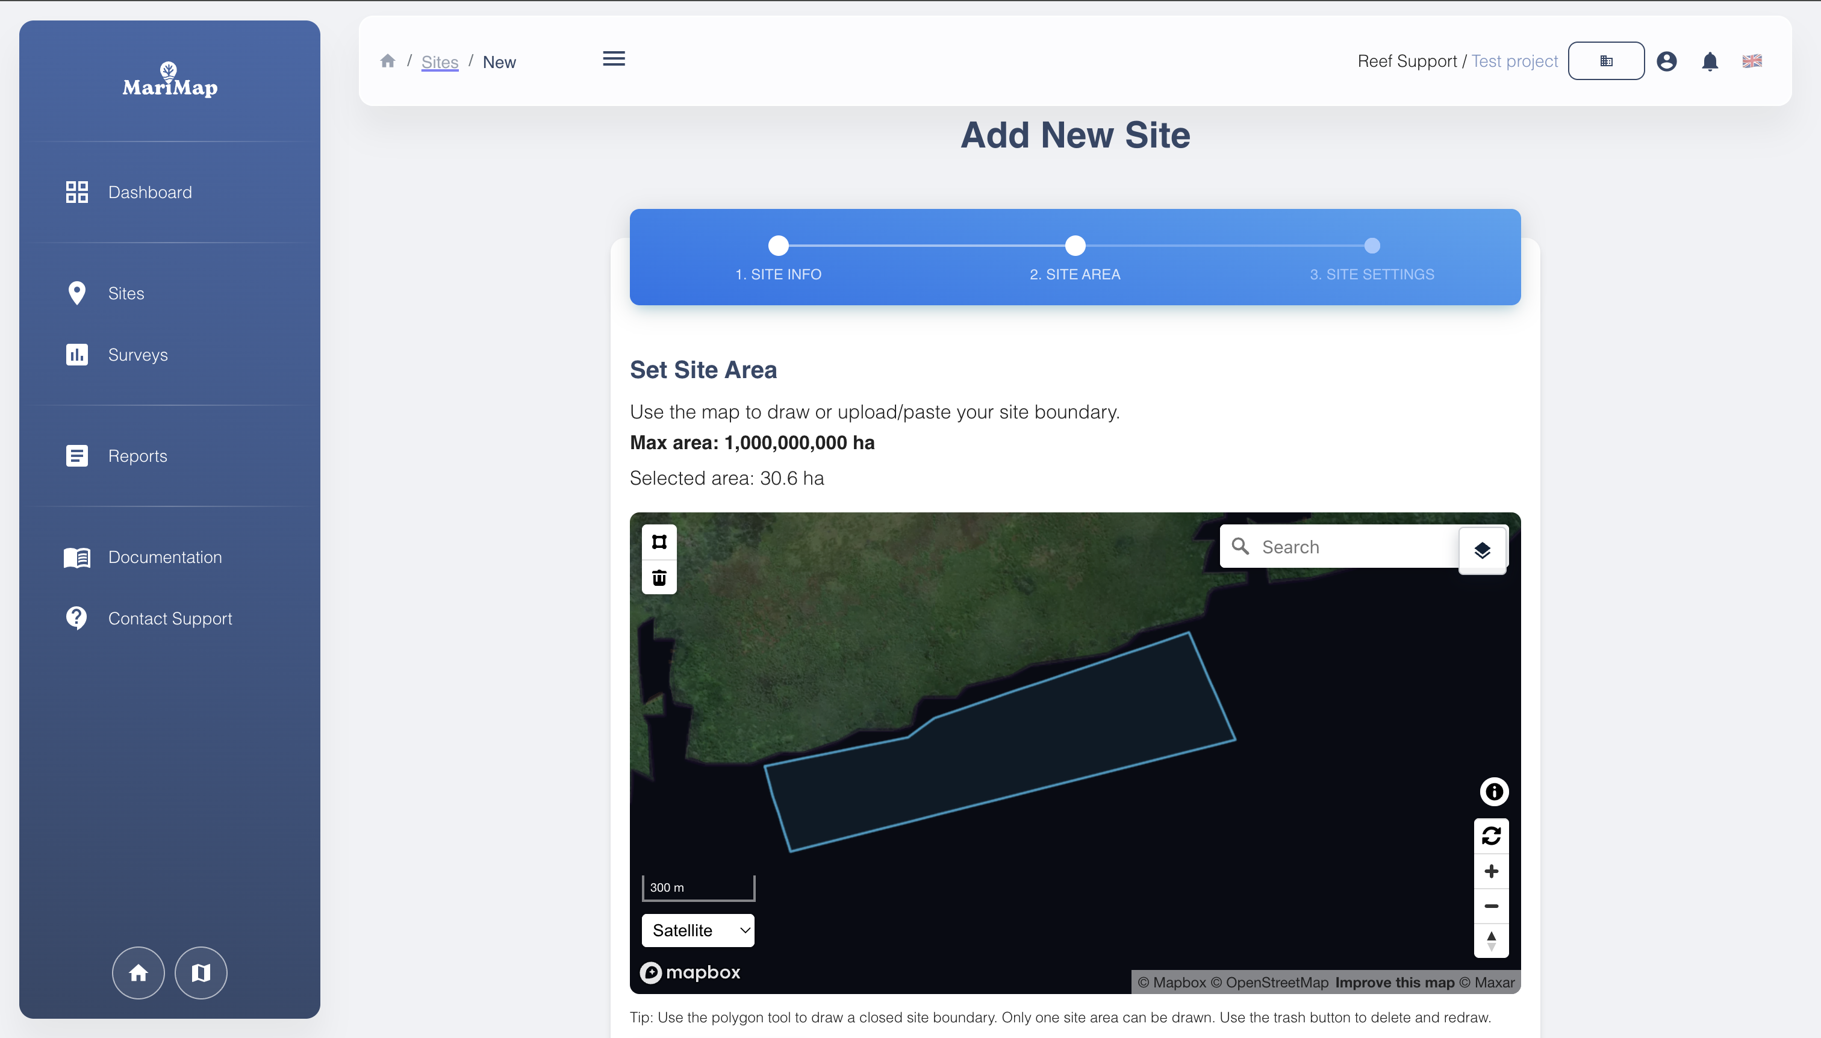Click inside the map Search field
The width and height of the screenshot is (1821, 1038).
pyautogui.click(x=1348, y=546)
